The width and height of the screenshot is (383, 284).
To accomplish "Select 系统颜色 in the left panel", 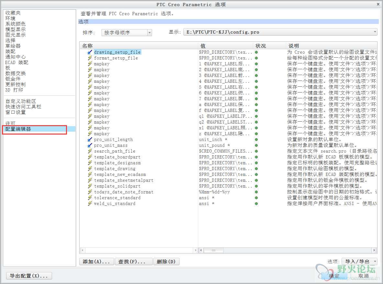I will pos(16,24).
